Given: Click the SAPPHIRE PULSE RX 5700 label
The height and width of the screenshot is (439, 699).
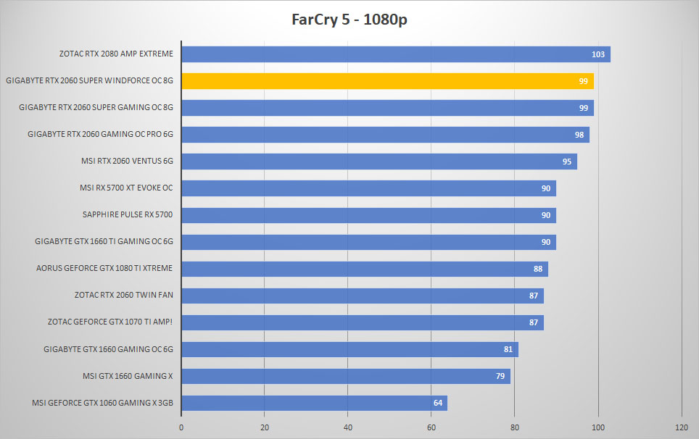Looking at the screenshot, I should [x=128, y=214].
